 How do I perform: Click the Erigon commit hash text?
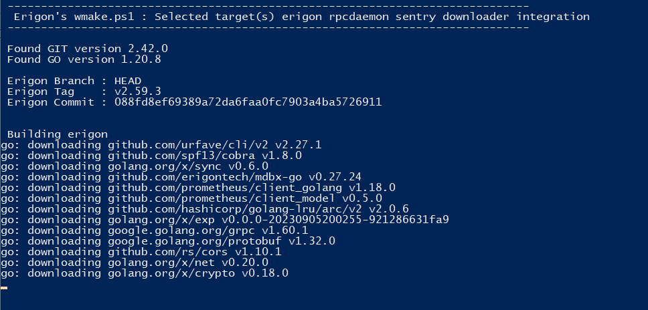coord(248,102)
